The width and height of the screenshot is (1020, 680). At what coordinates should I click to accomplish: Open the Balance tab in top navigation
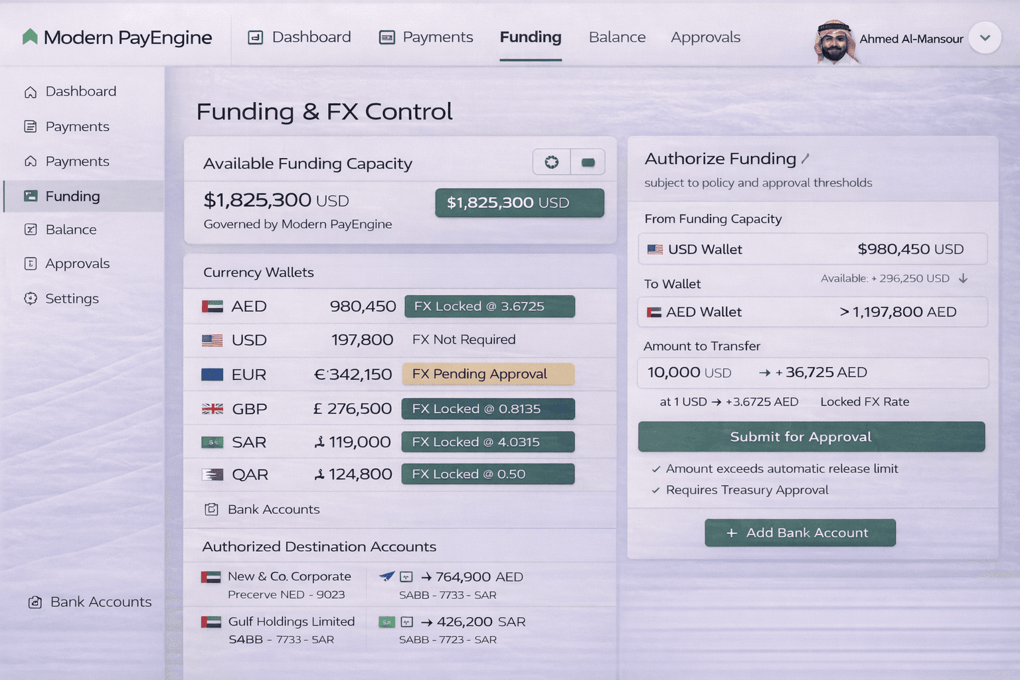tap(617, 37)
